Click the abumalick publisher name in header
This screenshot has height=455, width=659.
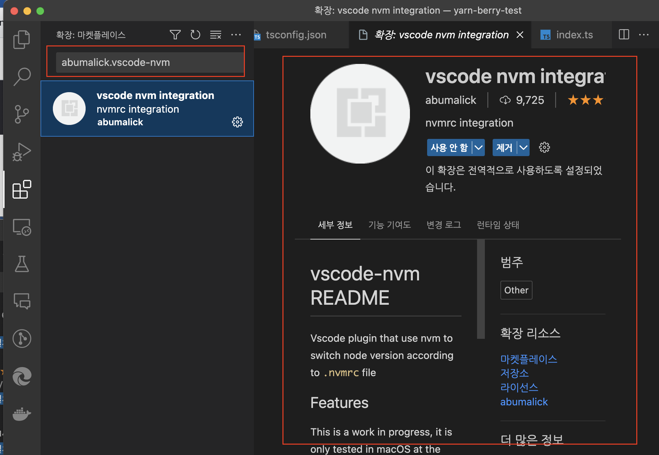(451, 100)
